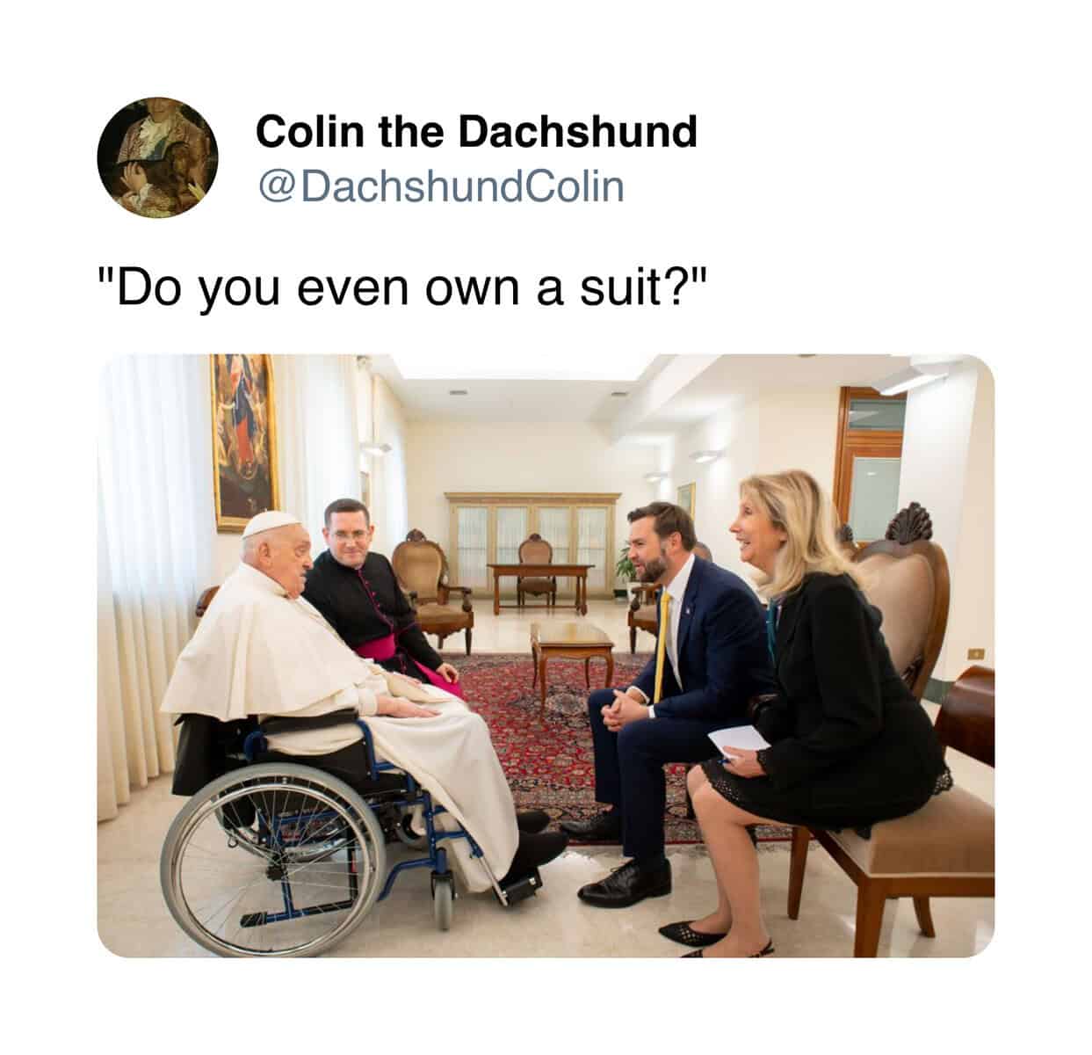This screenshot has width=1092, height=1055.
Task: Click the white paper held by the woman
Action: 740,741
